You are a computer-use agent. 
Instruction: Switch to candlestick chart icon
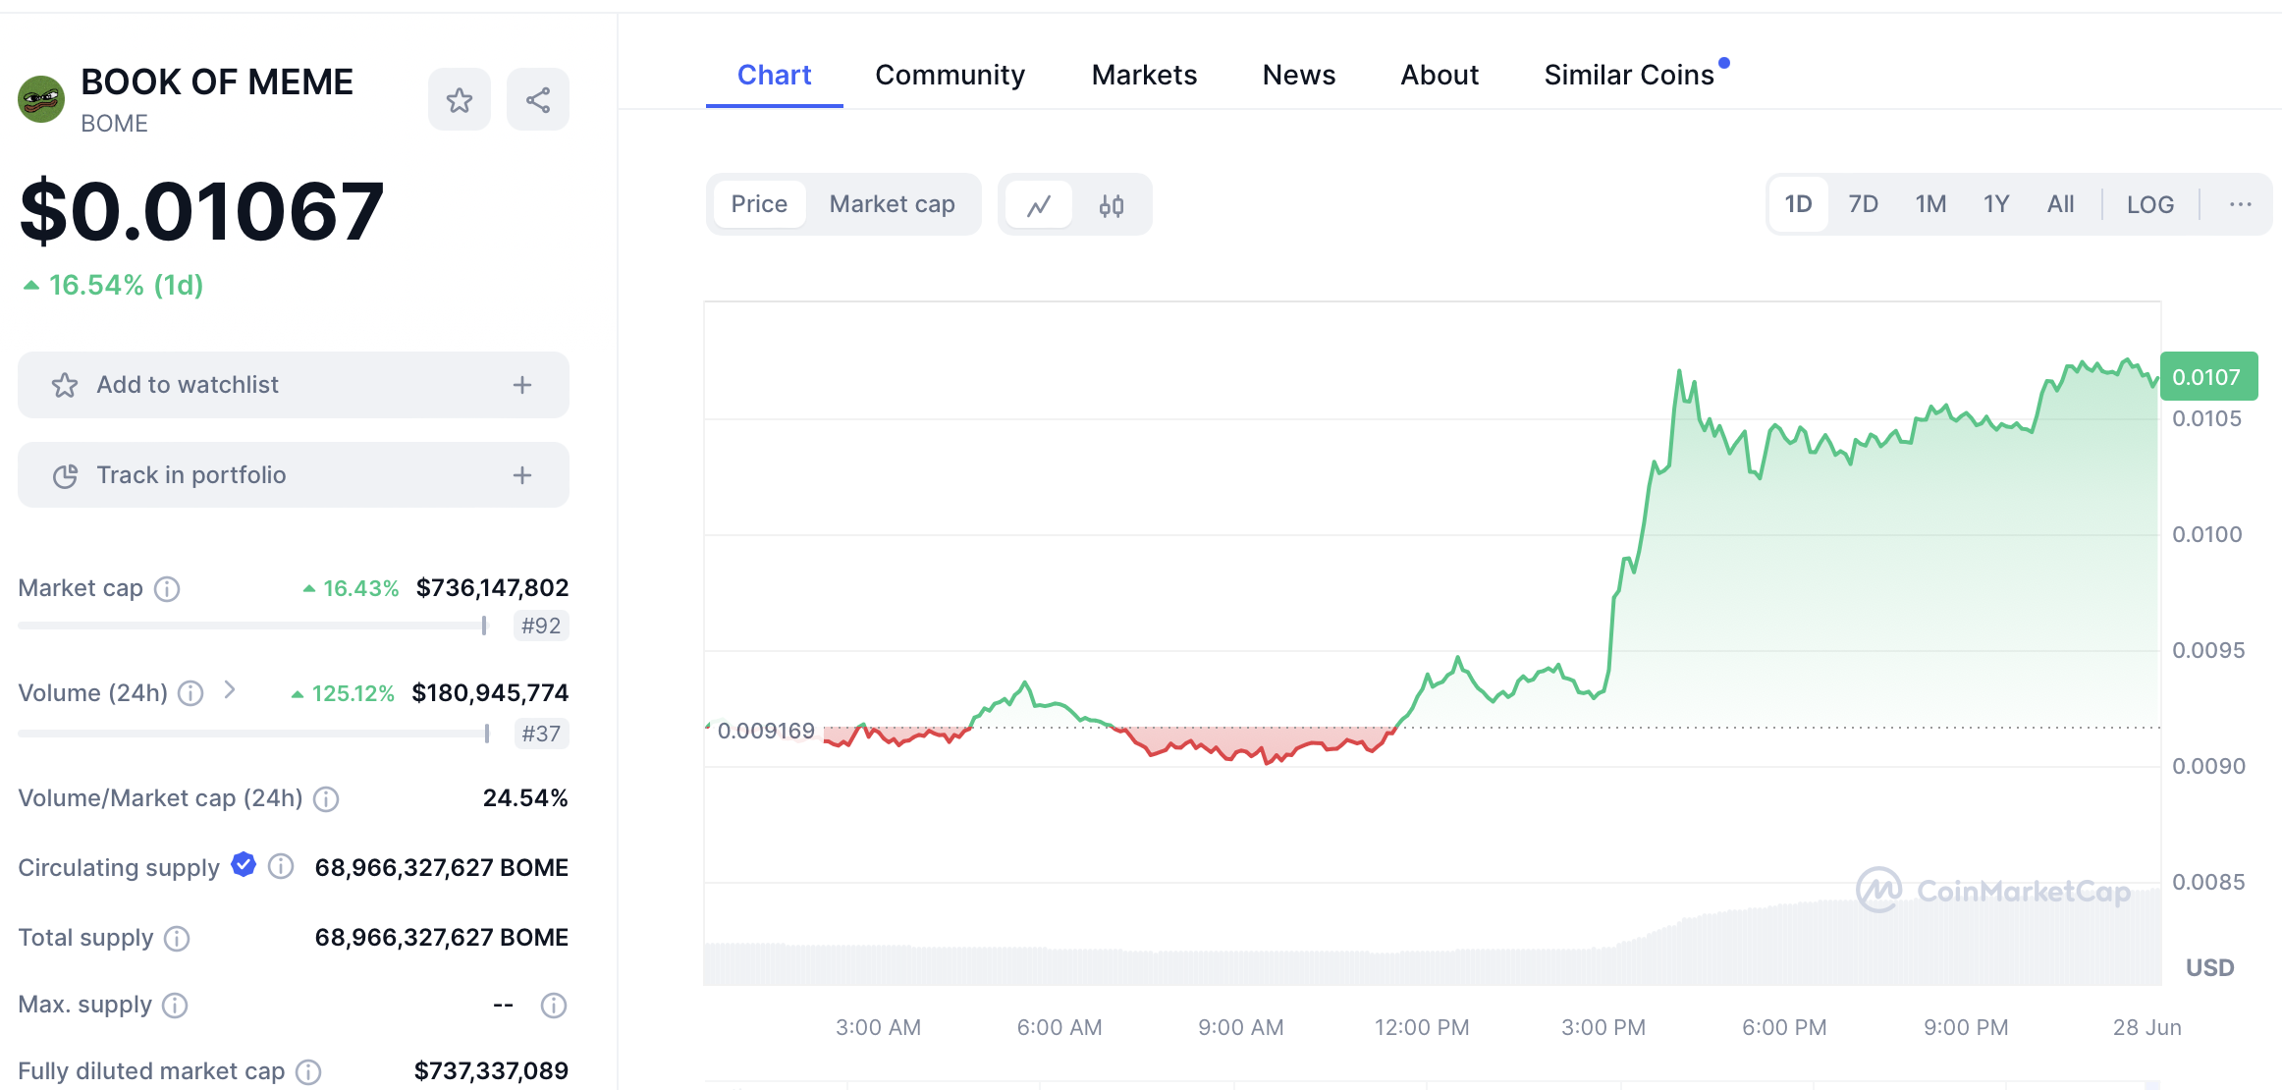point(1111,205)
